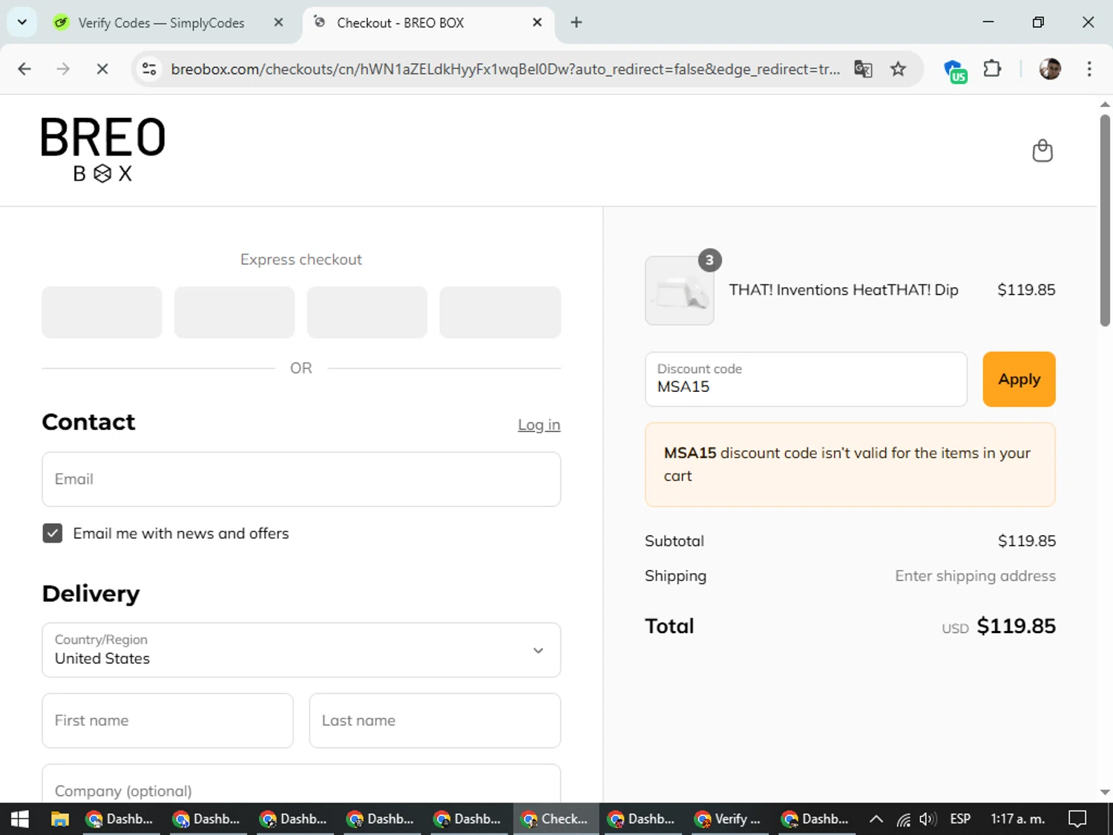Click the MSA15 invalid discount code message
1113x835 pixels.
pyautogui.click(x=850, y=465)
